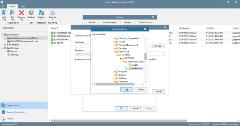Collapse the LE_PROD folder

[117, 55]
